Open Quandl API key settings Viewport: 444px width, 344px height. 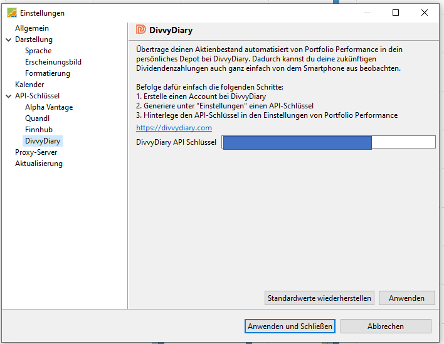point(37,118)
